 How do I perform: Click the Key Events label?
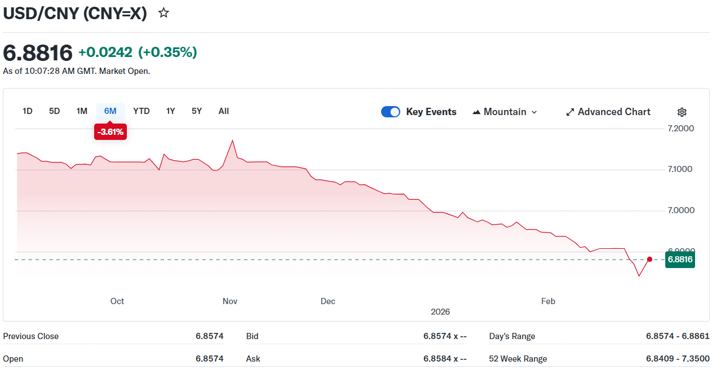coord(431,112)
